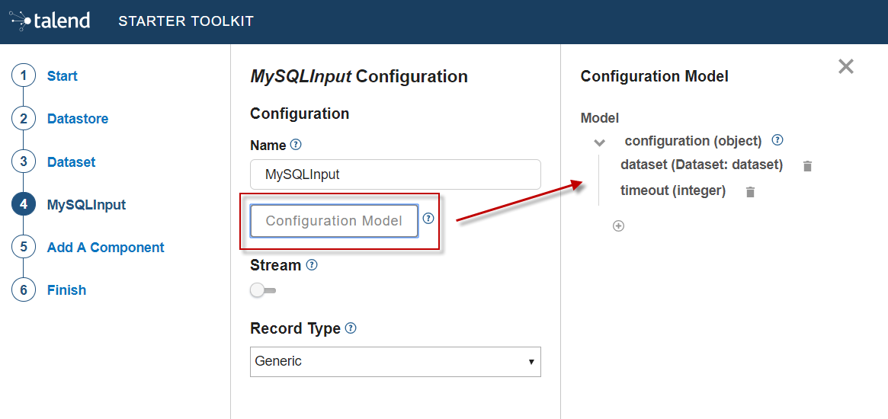The image size is (888, 419).
Task: Toggle the Stream switch
Action: pos(263,290)
